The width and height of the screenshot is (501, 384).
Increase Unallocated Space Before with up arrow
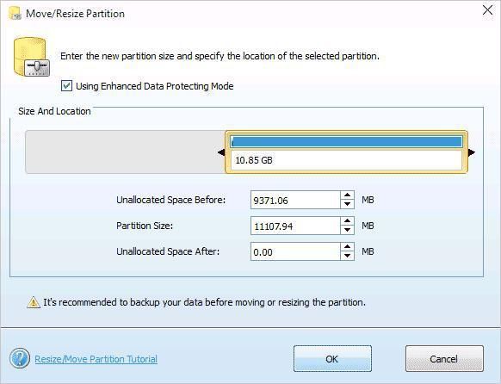point(347,195)
